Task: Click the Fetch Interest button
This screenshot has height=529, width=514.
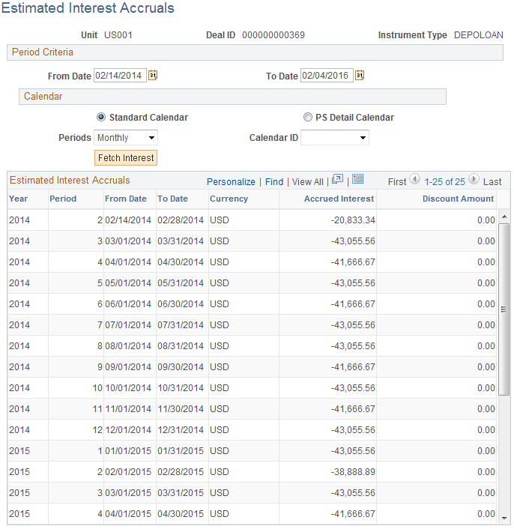Action: tap(126, 158)
